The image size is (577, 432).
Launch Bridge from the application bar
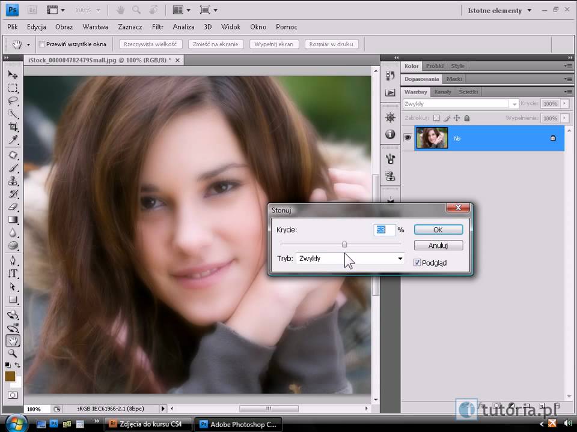click(32, 10)
